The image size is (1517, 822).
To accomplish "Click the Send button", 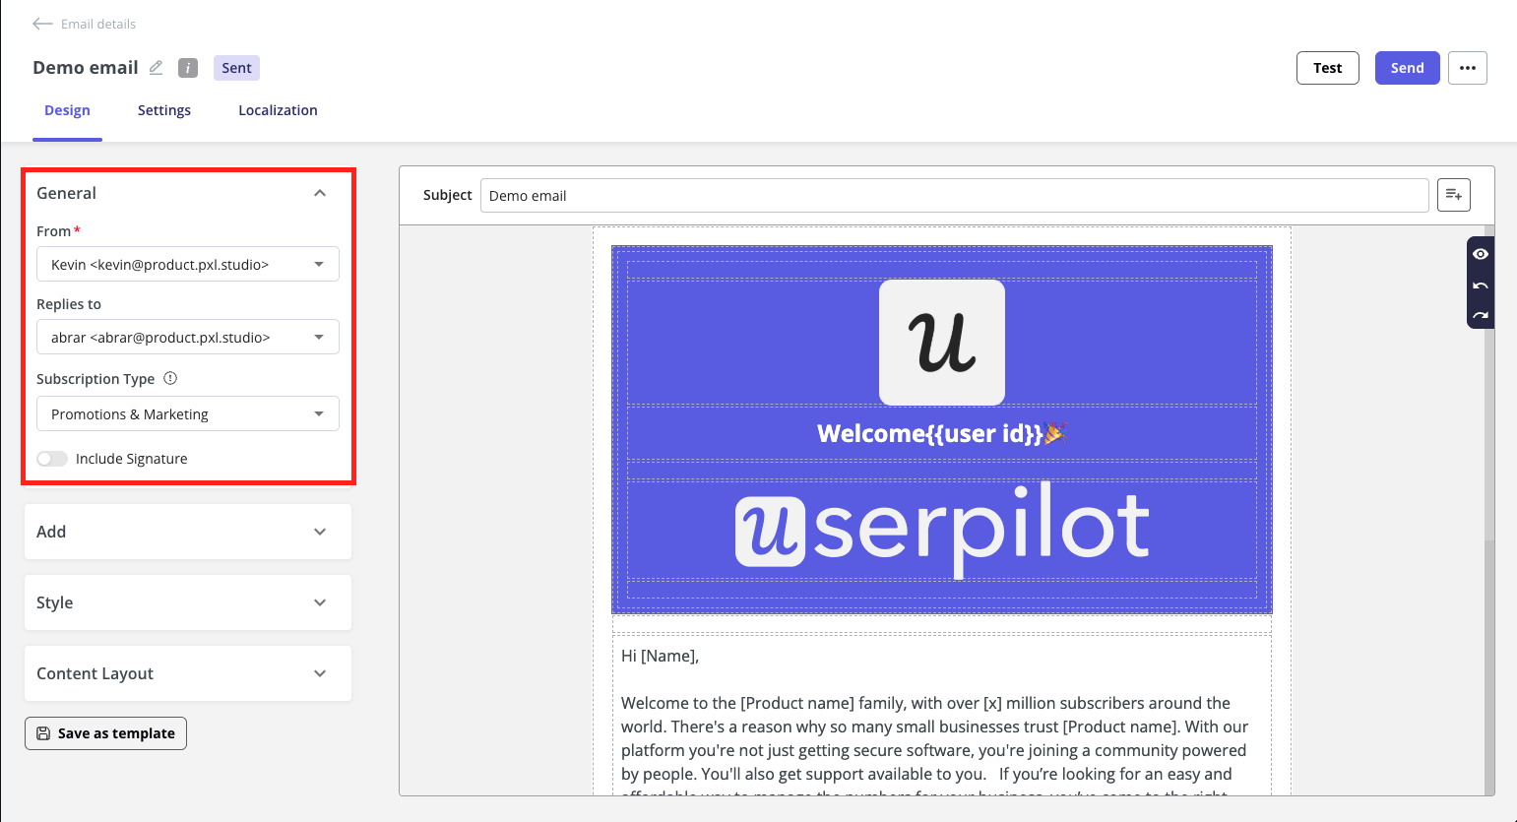I will [x=1408, y=68].
